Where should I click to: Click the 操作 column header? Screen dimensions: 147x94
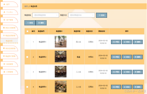127,31
